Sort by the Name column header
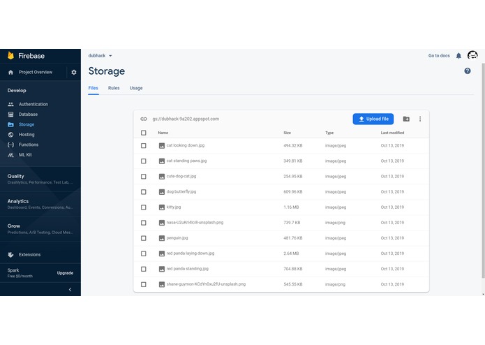The height and width of the screenshot is (345, 485). [163, 133]
